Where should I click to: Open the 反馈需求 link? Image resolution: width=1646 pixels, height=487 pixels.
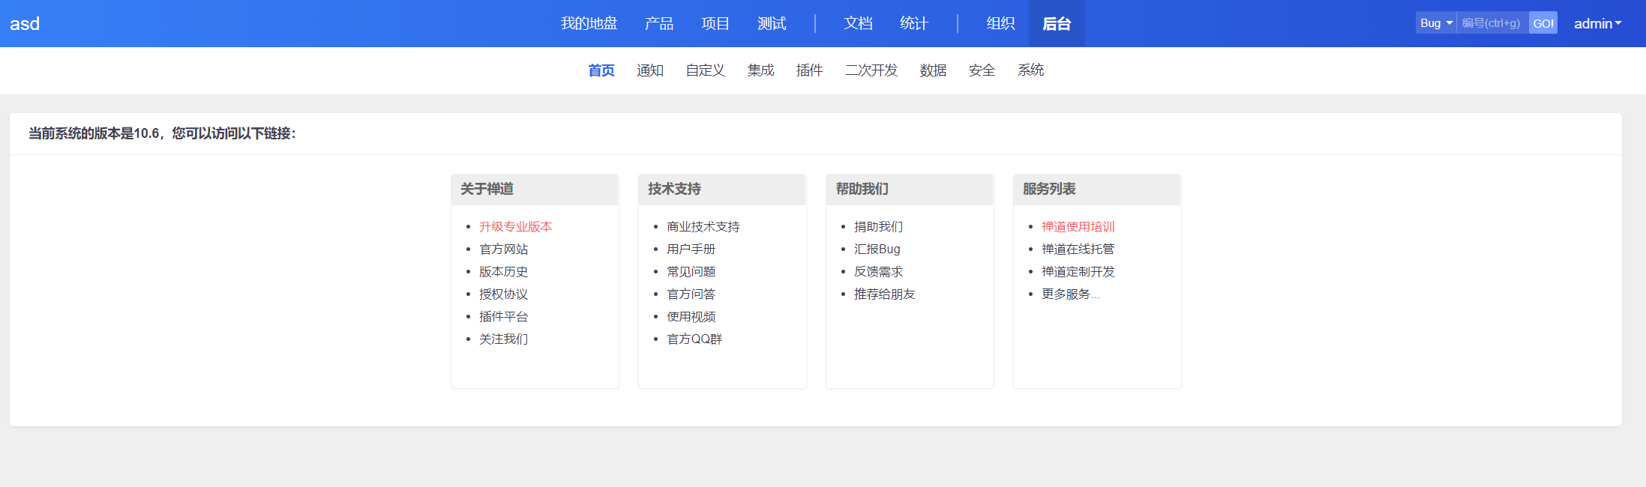coord(879,271)
